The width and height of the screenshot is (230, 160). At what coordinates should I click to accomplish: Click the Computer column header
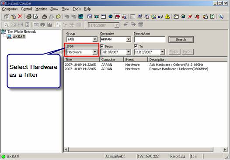click(x=112, y=60)
